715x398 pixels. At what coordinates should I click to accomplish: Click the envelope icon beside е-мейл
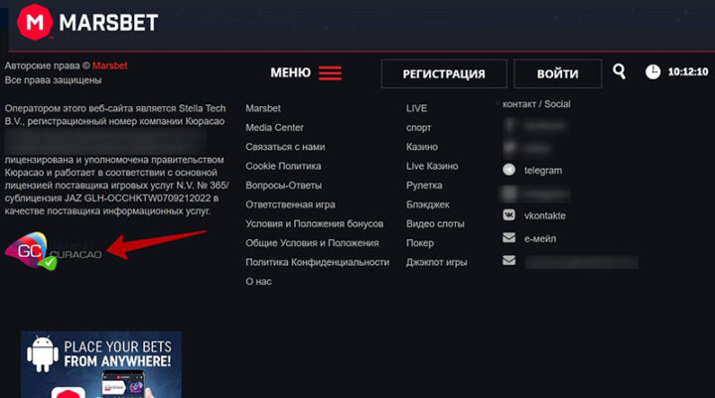(x=508, y=237)
